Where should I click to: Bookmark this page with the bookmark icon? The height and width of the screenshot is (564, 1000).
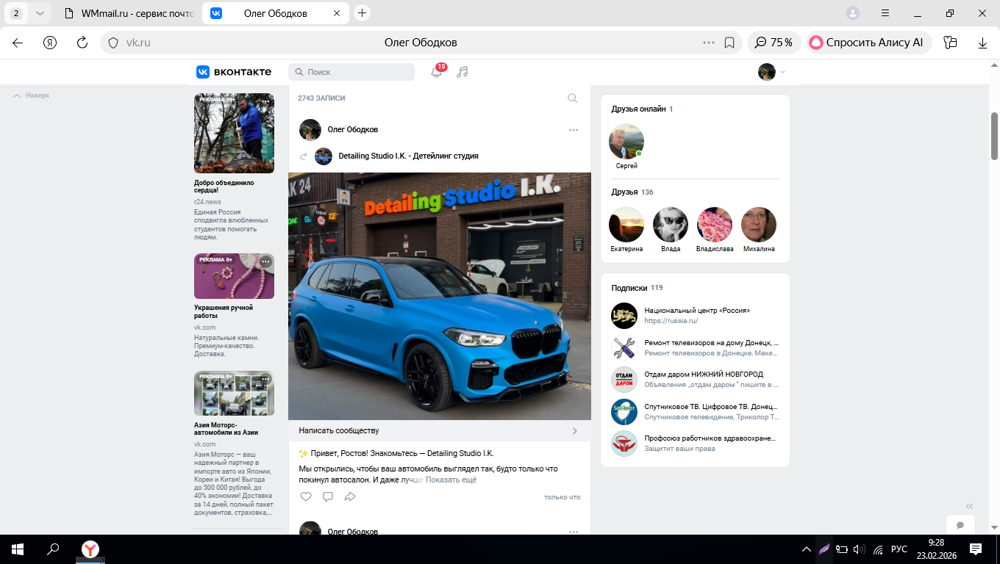(x=729, y=43)
